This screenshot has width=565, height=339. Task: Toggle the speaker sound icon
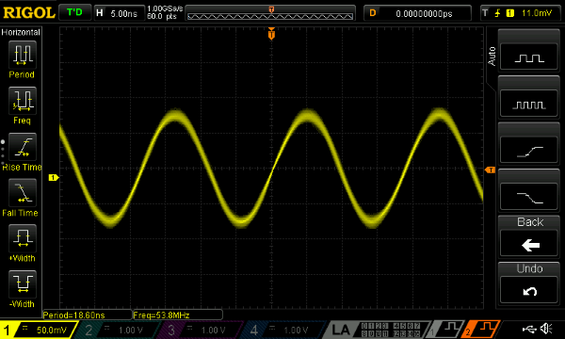point(546,329)
